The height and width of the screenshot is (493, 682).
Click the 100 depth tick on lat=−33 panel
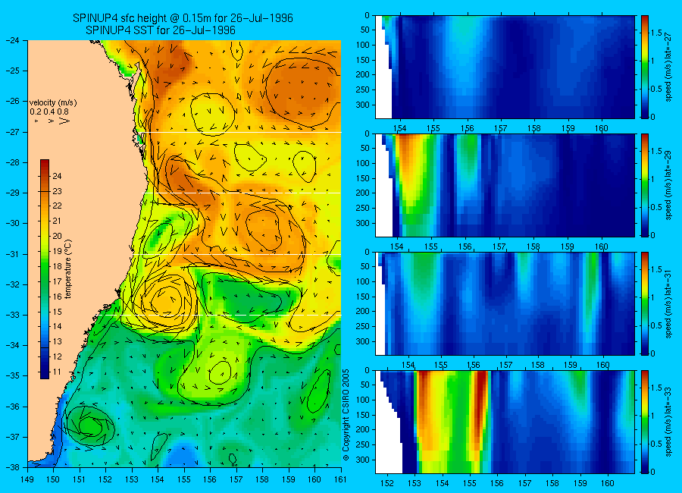[364, 400]
